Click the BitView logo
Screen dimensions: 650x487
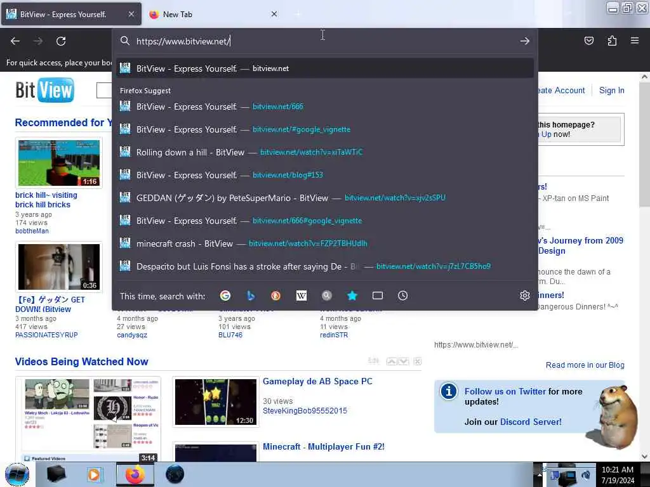(45, 90)
